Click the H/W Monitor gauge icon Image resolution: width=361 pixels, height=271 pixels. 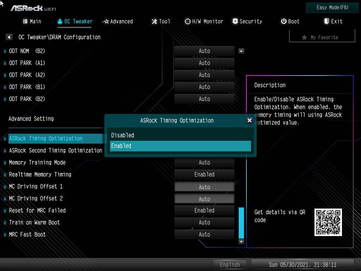(188, 22)
